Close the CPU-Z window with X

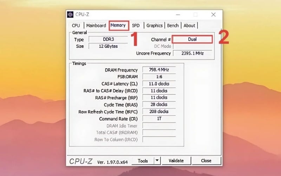[x=213, y=14]
